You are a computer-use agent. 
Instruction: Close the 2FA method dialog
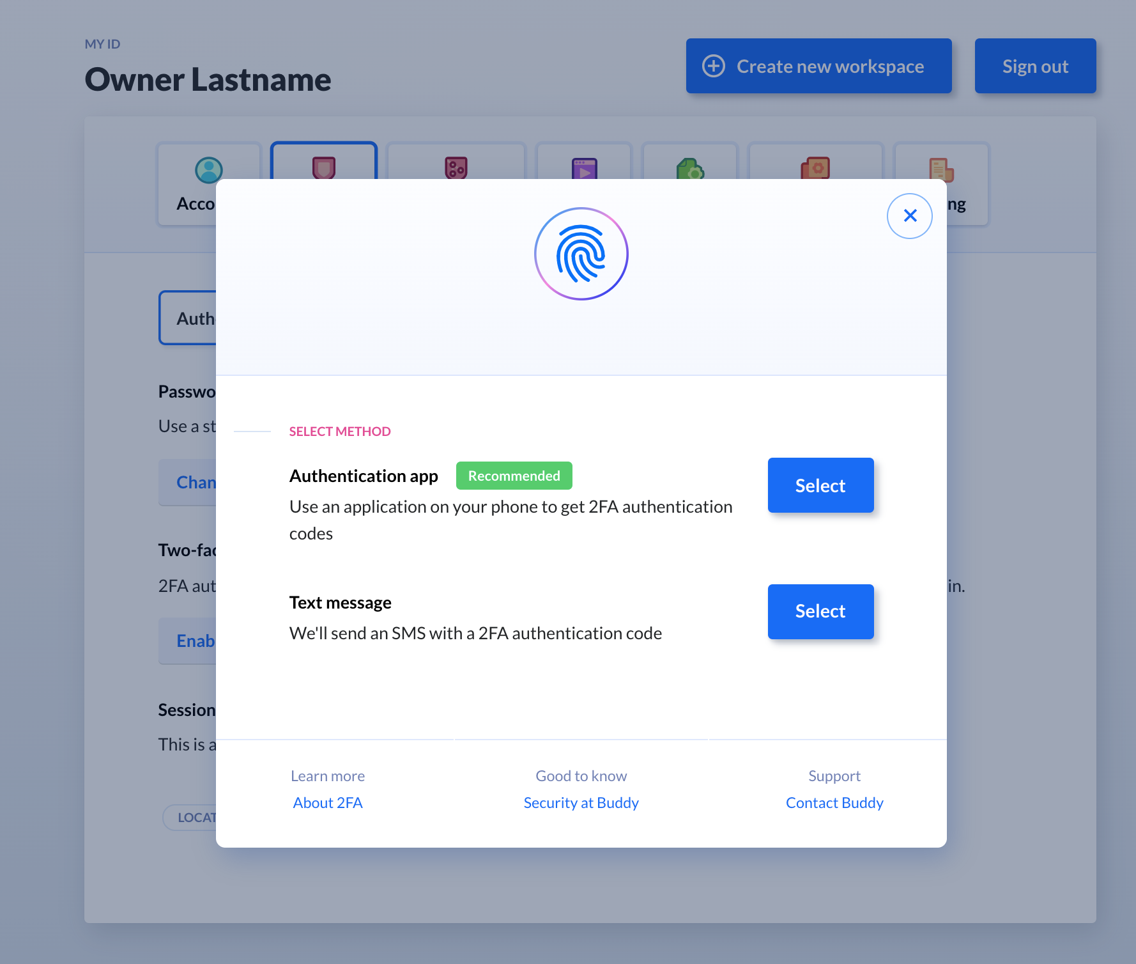[909, 216]
